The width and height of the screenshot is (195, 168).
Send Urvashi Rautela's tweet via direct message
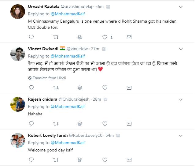[129, 37]
